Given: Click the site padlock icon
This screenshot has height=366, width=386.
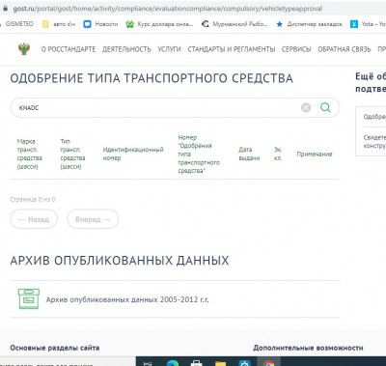Looking at the screenshot, I should point(5,9).
